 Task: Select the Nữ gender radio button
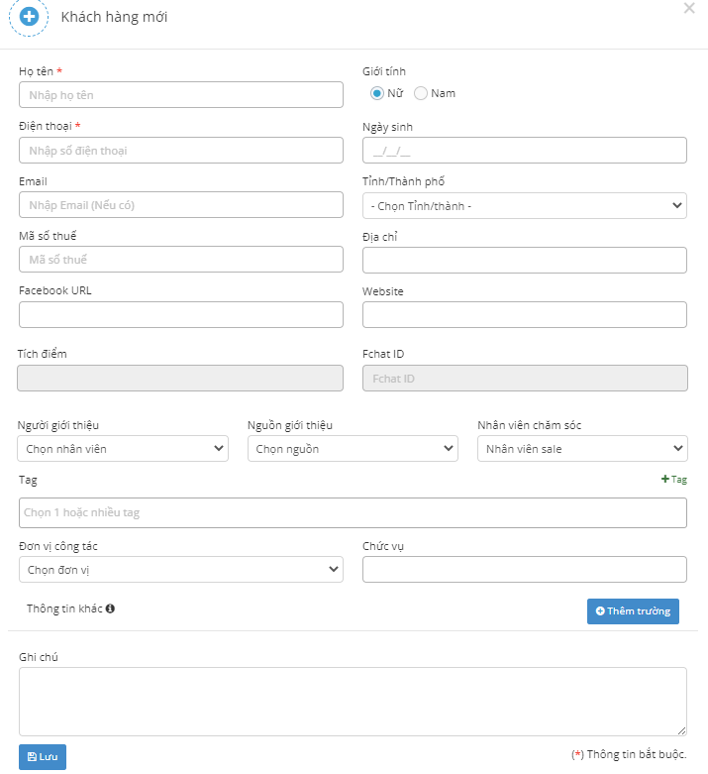(x=377, y=93)
